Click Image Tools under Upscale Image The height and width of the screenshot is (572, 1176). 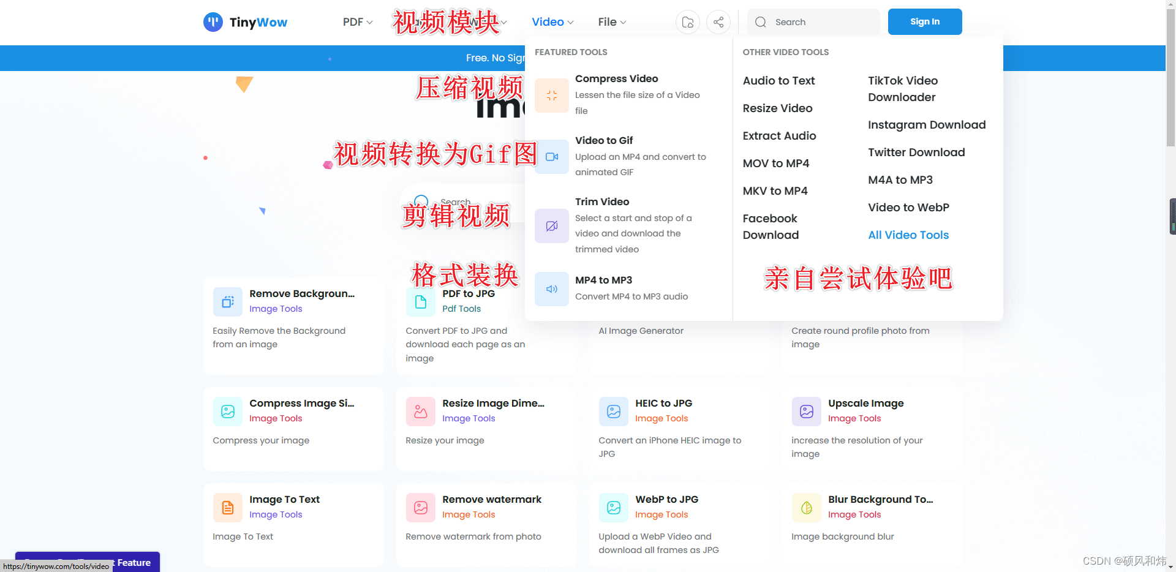click(x=854, y=419)
